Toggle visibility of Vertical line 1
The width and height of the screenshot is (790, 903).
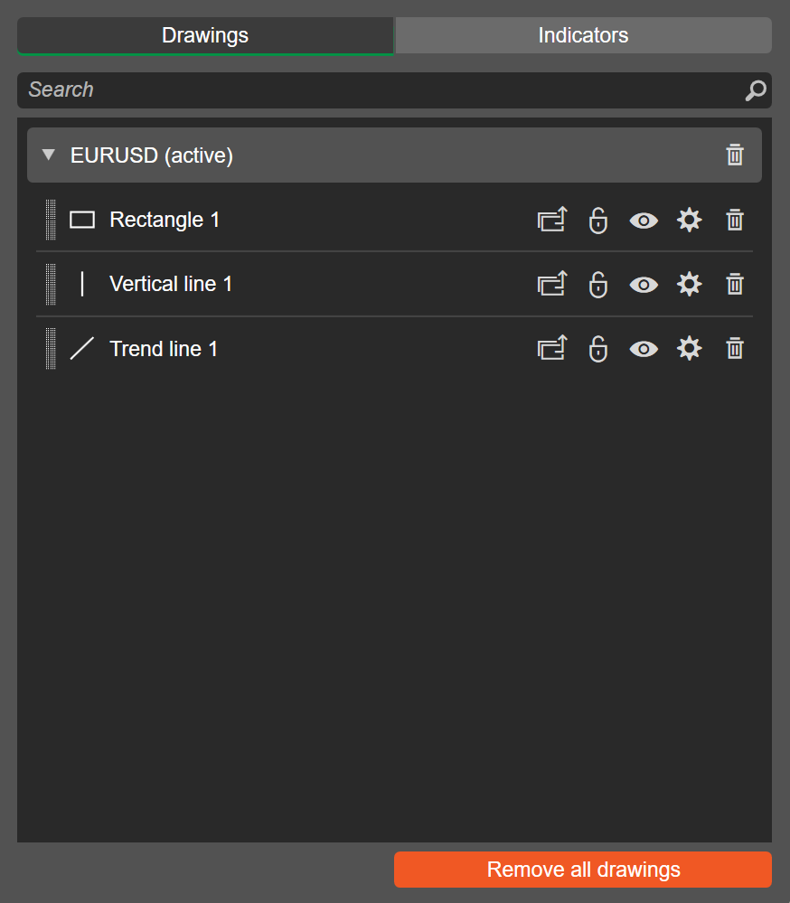click(643, 284)
